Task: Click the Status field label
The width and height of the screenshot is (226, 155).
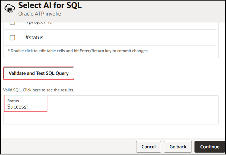Action: pos(13,101)
